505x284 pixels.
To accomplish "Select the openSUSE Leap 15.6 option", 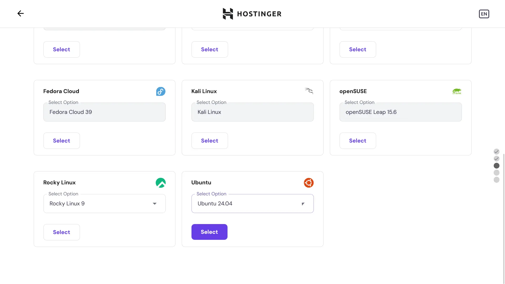I will 357,140.
